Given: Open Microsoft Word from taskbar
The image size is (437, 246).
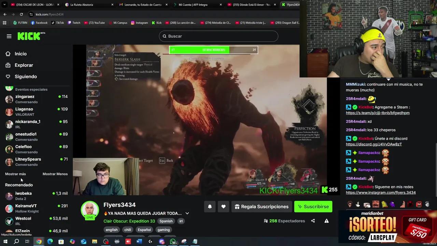Looking at the screenshot, I should [x=139, y=242].
